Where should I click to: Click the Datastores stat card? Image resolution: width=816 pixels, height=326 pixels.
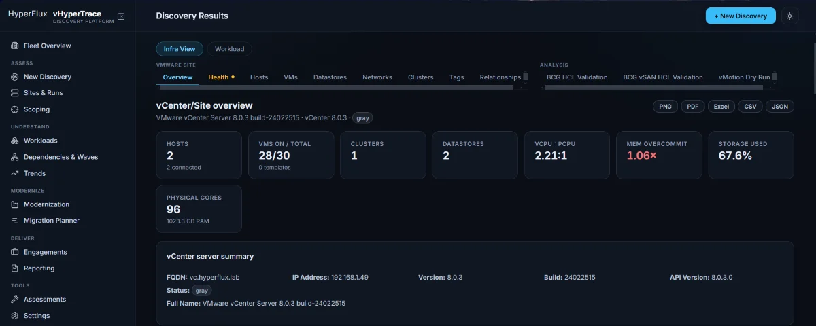(x=475, y=156)
